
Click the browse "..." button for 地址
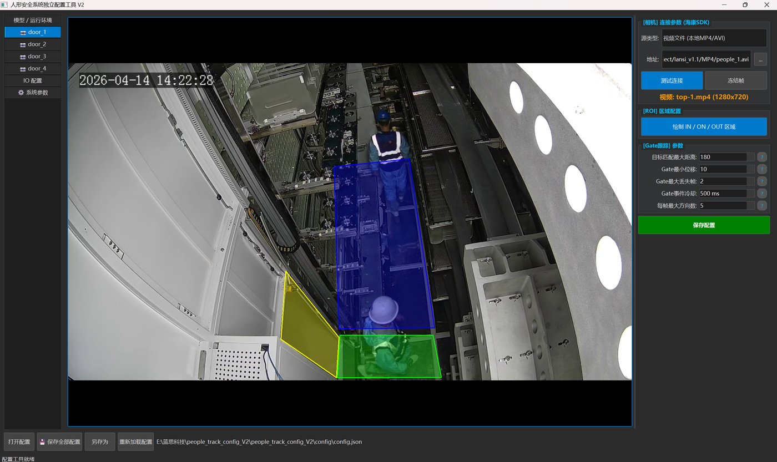(760, 59)
